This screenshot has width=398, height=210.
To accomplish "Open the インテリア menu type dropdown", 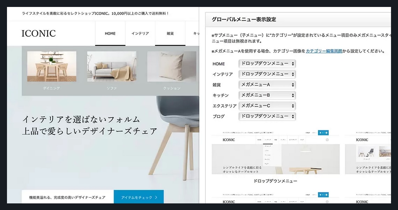I will pyautogui.click(x=267, y=74).
